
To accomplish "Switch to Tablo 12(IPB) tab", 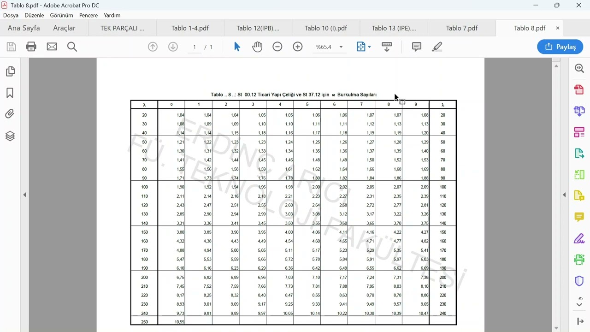I will tap(258, 28).
